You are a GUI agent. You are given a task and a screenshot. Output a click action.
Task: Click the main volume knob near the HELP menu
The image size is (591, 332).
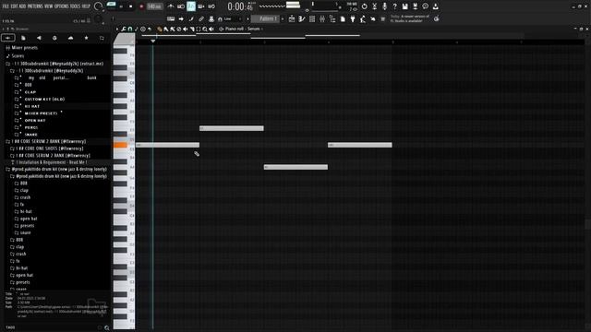(x=98, y=6)
